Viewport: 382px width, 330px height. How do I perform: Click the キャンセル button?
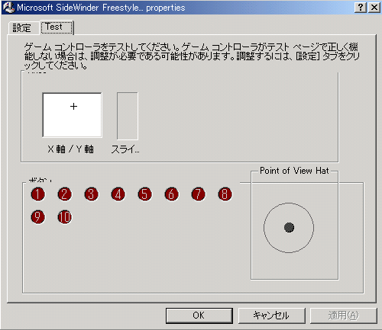tap(271, 316)
